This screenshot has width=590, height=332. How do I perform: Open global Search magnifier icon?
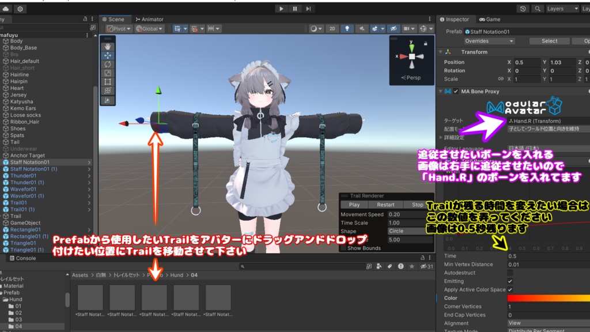[538, 9]
